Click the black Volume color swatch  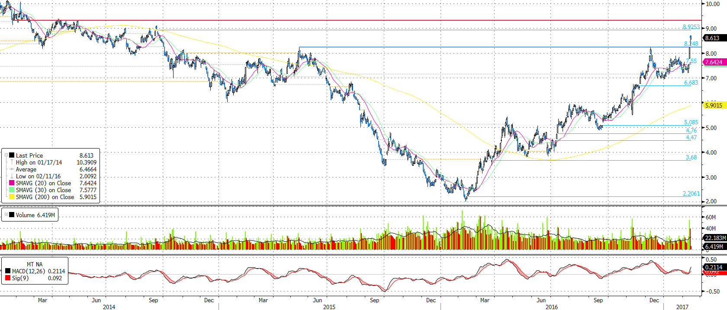click(x=12, y=215)
